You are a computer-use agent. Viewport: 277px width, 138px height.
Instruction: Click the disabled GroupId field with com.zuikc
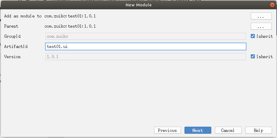click(x=146, y=36)
